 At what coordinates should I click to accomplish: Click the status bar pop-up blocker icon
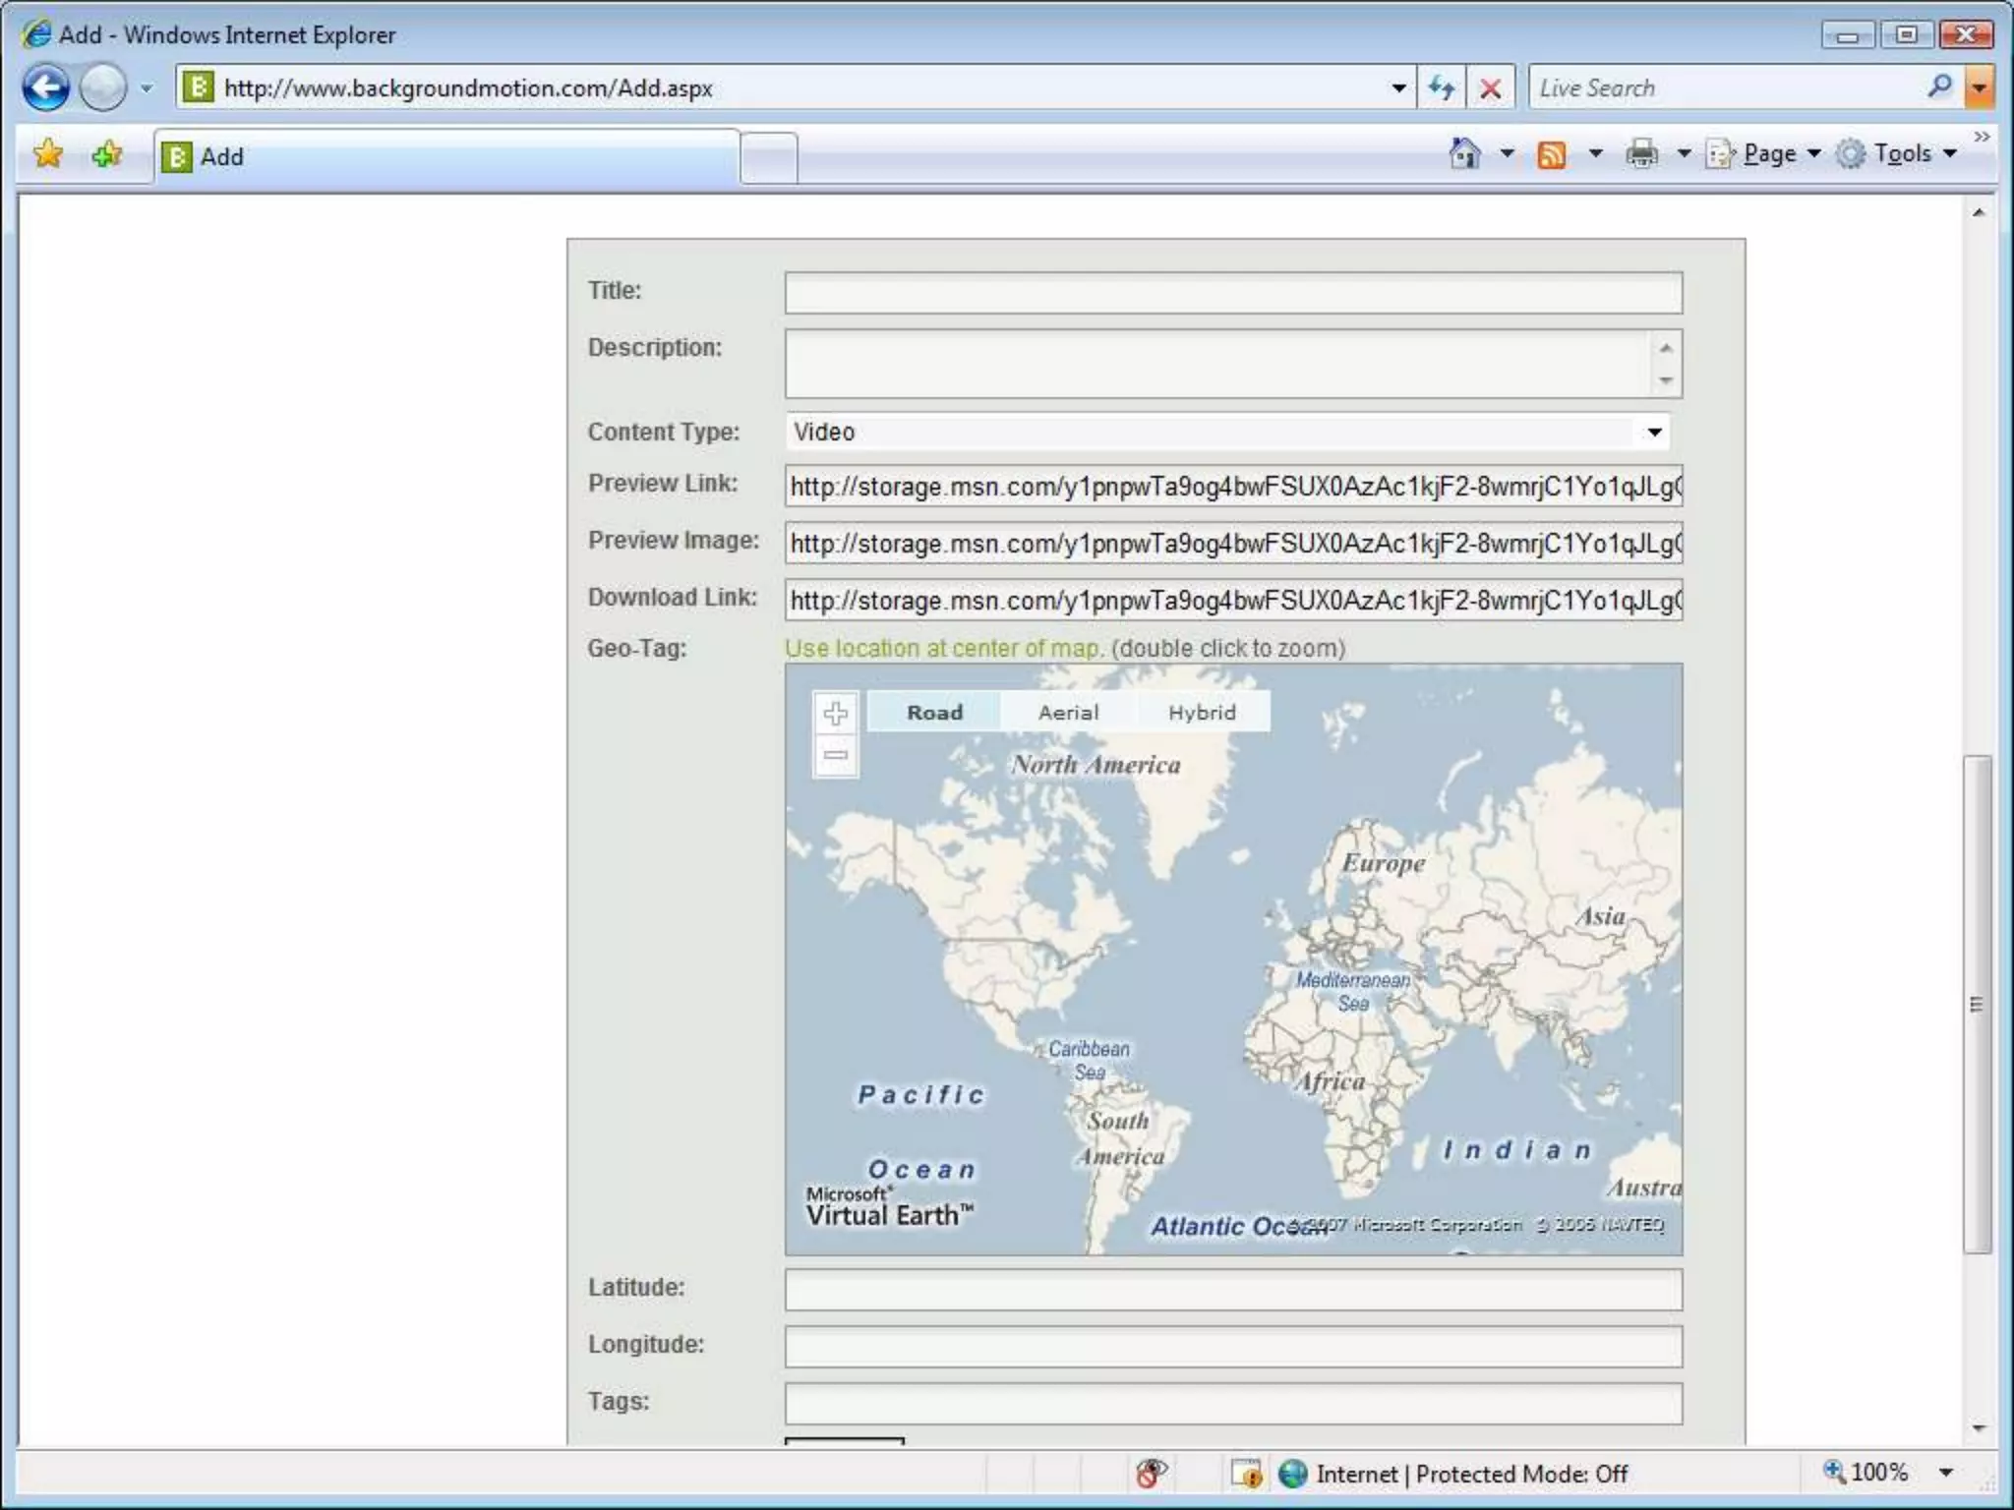point(1246,1474)
